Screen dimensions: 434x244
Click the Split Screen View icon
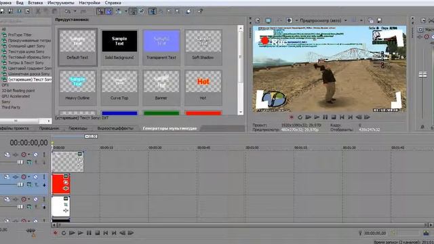tap(290, 20)
